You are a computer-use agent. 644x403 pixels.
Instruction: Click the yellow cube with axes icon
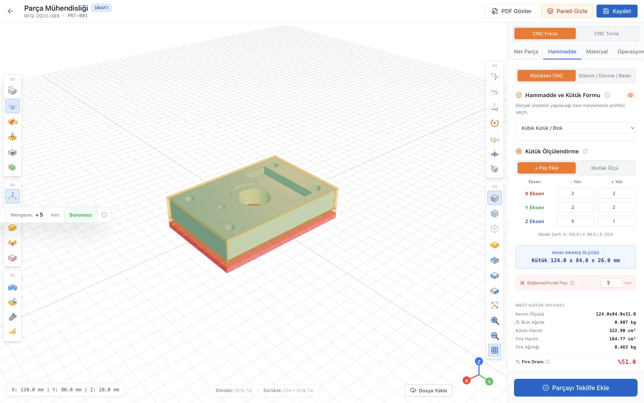coord(495,139)
